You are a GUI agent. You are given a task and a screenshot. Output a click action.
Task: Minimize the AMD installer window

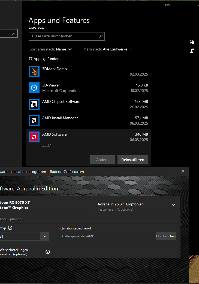170,171
